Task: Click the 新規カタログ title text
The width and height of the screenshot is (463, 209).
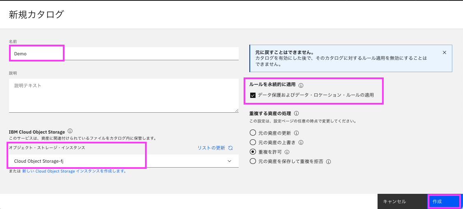Action: [x=36, y=14]
